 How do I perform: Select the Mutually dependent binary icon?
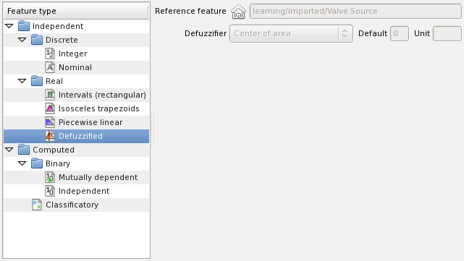[50, 177]
